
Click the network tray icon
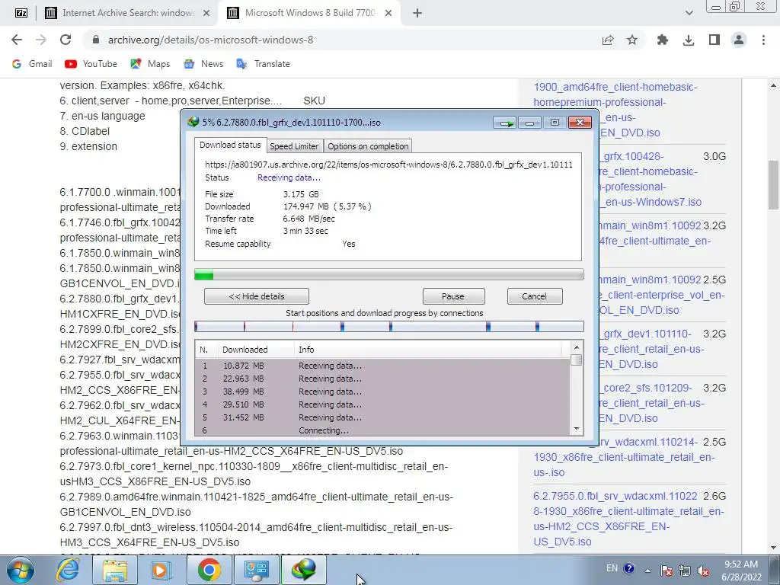tap(685, 571)
